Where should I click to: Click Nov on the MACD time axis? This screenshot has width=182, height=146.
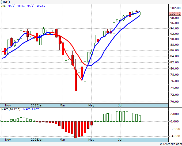pyautogui.click(x=8, y=140)
